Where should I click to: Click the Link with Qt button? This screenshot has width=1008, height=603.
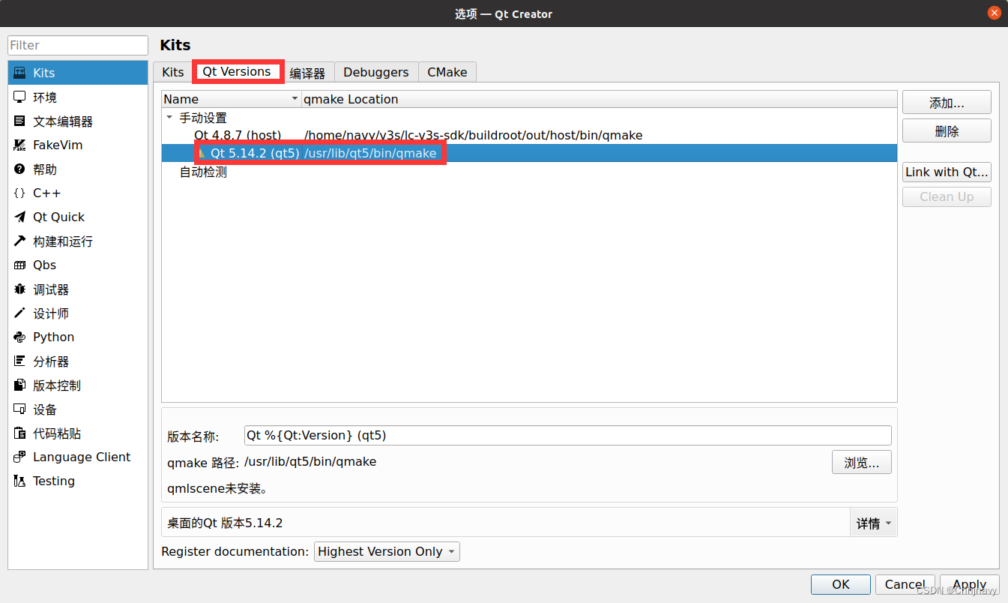946,172
